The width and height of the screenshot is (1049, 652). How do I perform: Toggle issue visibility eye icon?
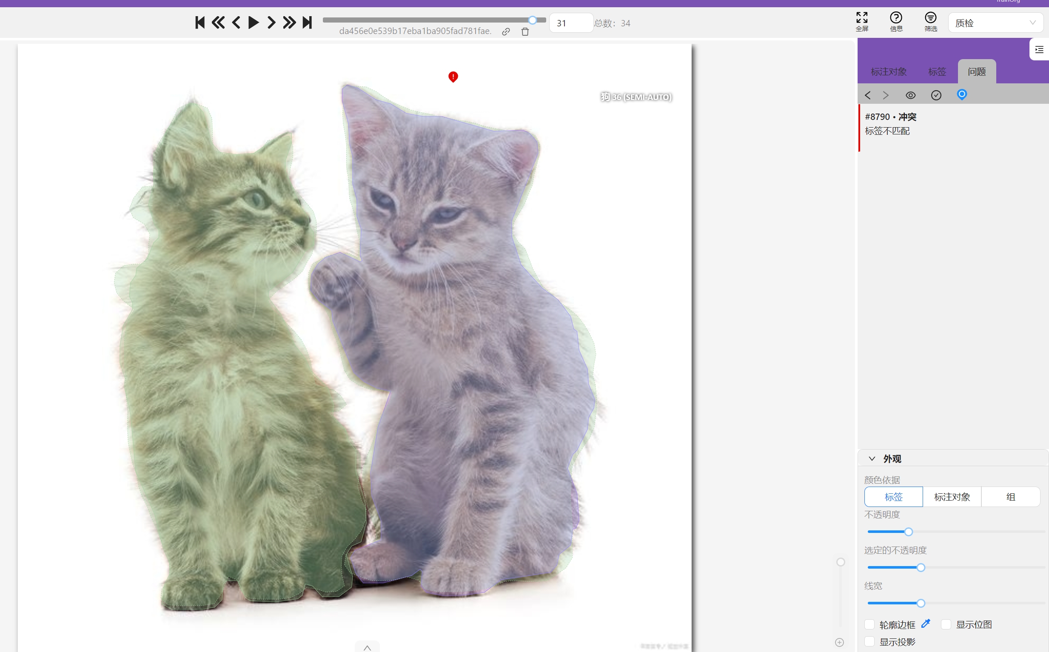click(x=910, y=95)
